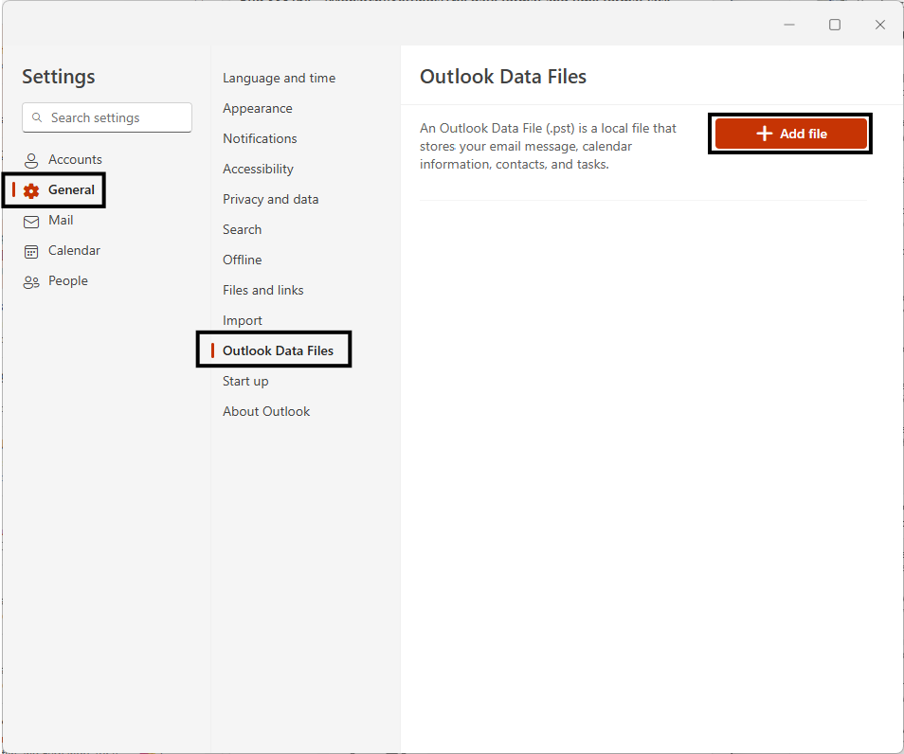Select Appearance from the settings list
This screenshot has height=754, width=904.
pos(257,108)
